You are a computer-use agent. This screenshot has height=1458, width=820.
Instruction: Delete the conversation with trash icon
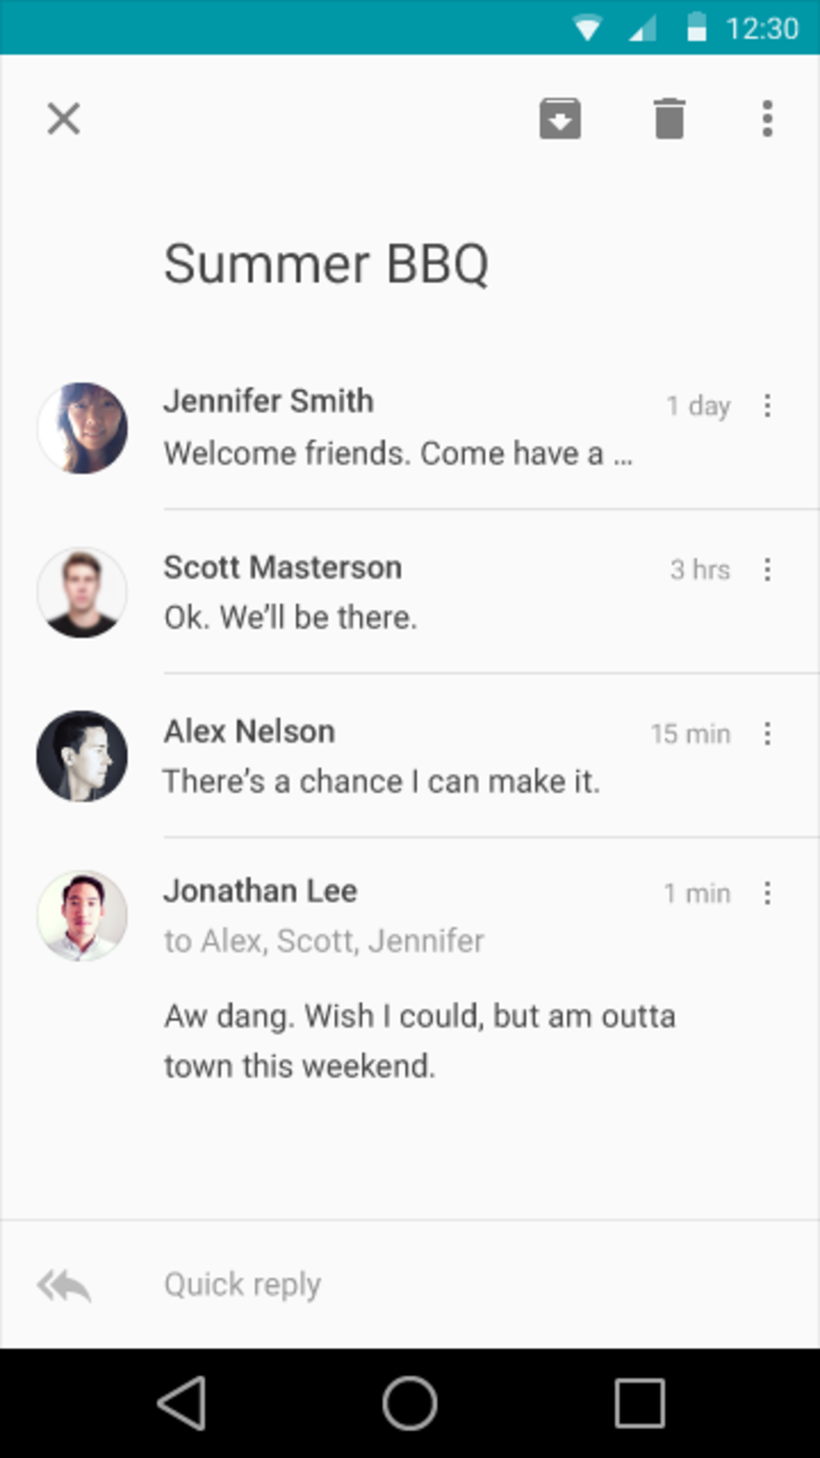coord(669,119)
